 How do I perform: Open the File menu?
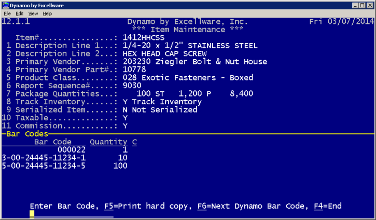(x=7, y=13)
